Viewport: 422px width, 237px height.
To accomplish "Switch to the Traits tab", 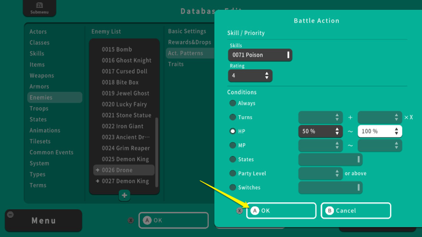I will tap(176, 64).
